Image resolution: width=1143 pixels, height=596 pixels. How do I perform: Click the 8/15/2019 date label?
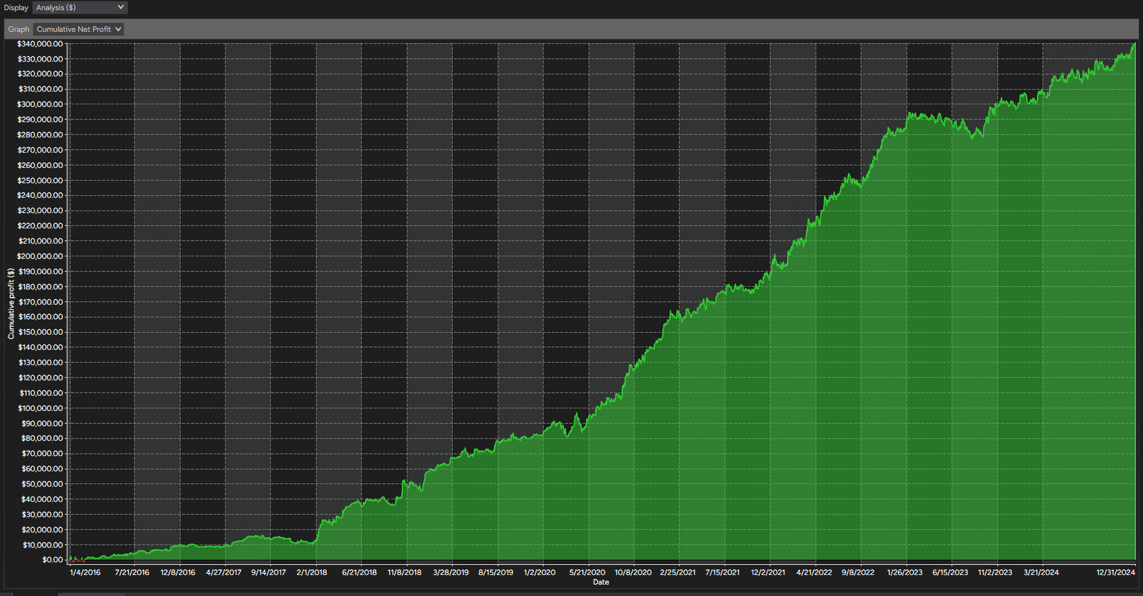(x=496, y=572)
